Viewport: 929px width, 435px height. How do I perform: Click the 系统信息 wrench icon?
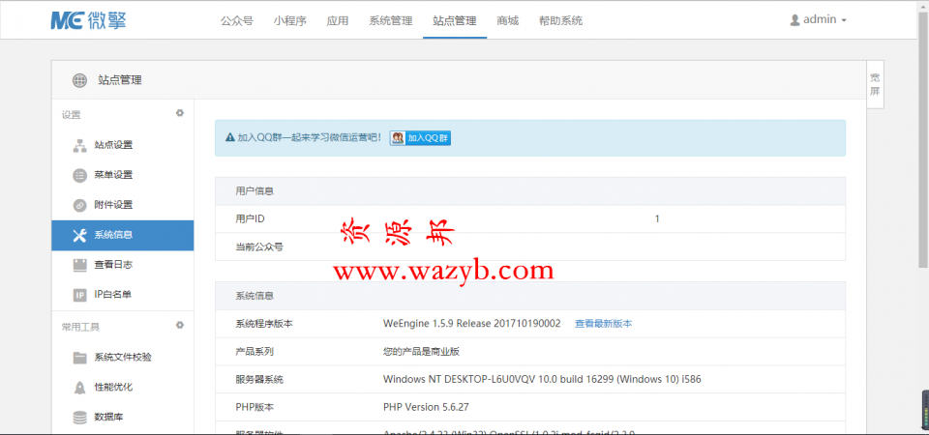(x=79, y=235)
